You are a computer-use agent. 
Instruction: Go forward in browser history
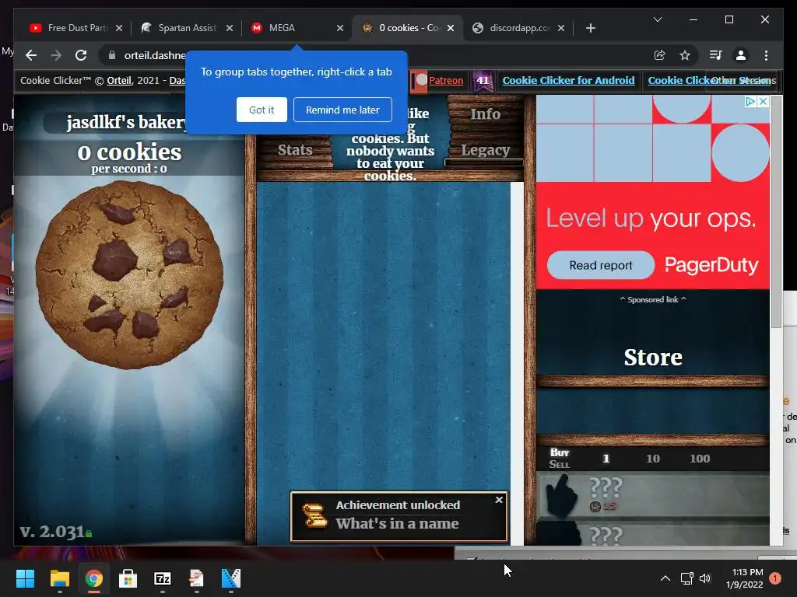tap(56, 55)
